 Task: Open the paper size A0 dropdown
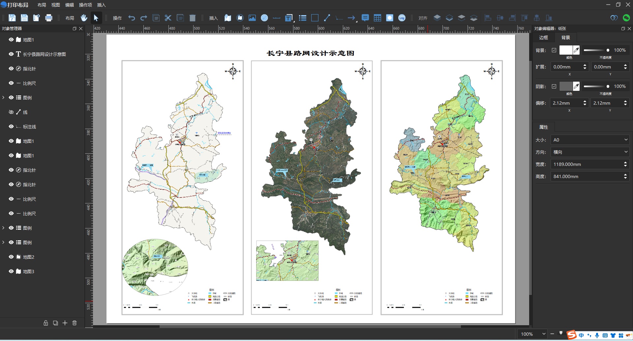coord(589,140)
